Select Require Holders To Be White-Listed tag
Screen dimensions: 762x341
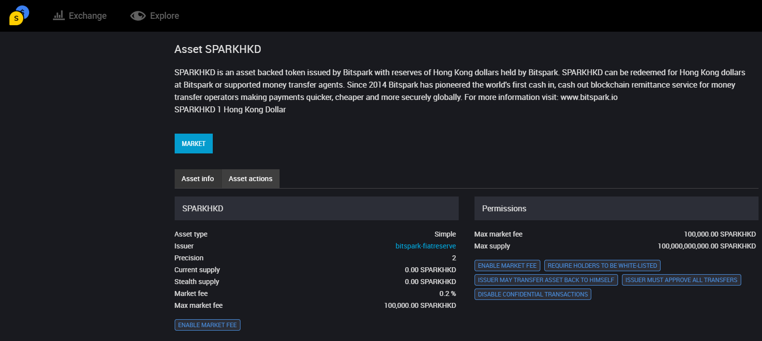pos(602,266)
